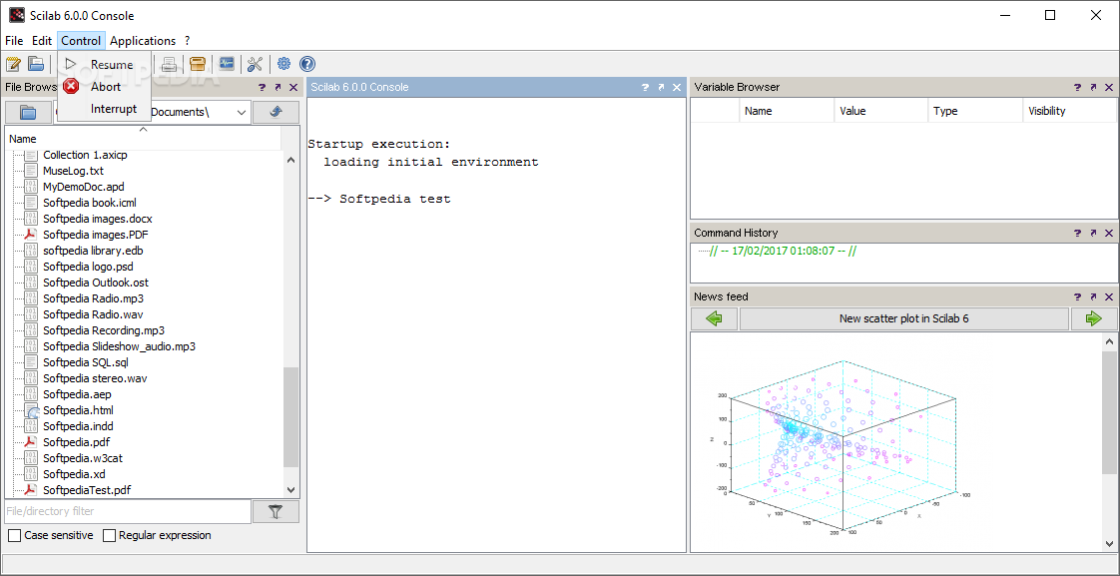Image resolution: width=1120 pixels, height=576 pixels.
Task: Click the red Abort stop icon
Action: pyautogui.click(x=71, y=87)
